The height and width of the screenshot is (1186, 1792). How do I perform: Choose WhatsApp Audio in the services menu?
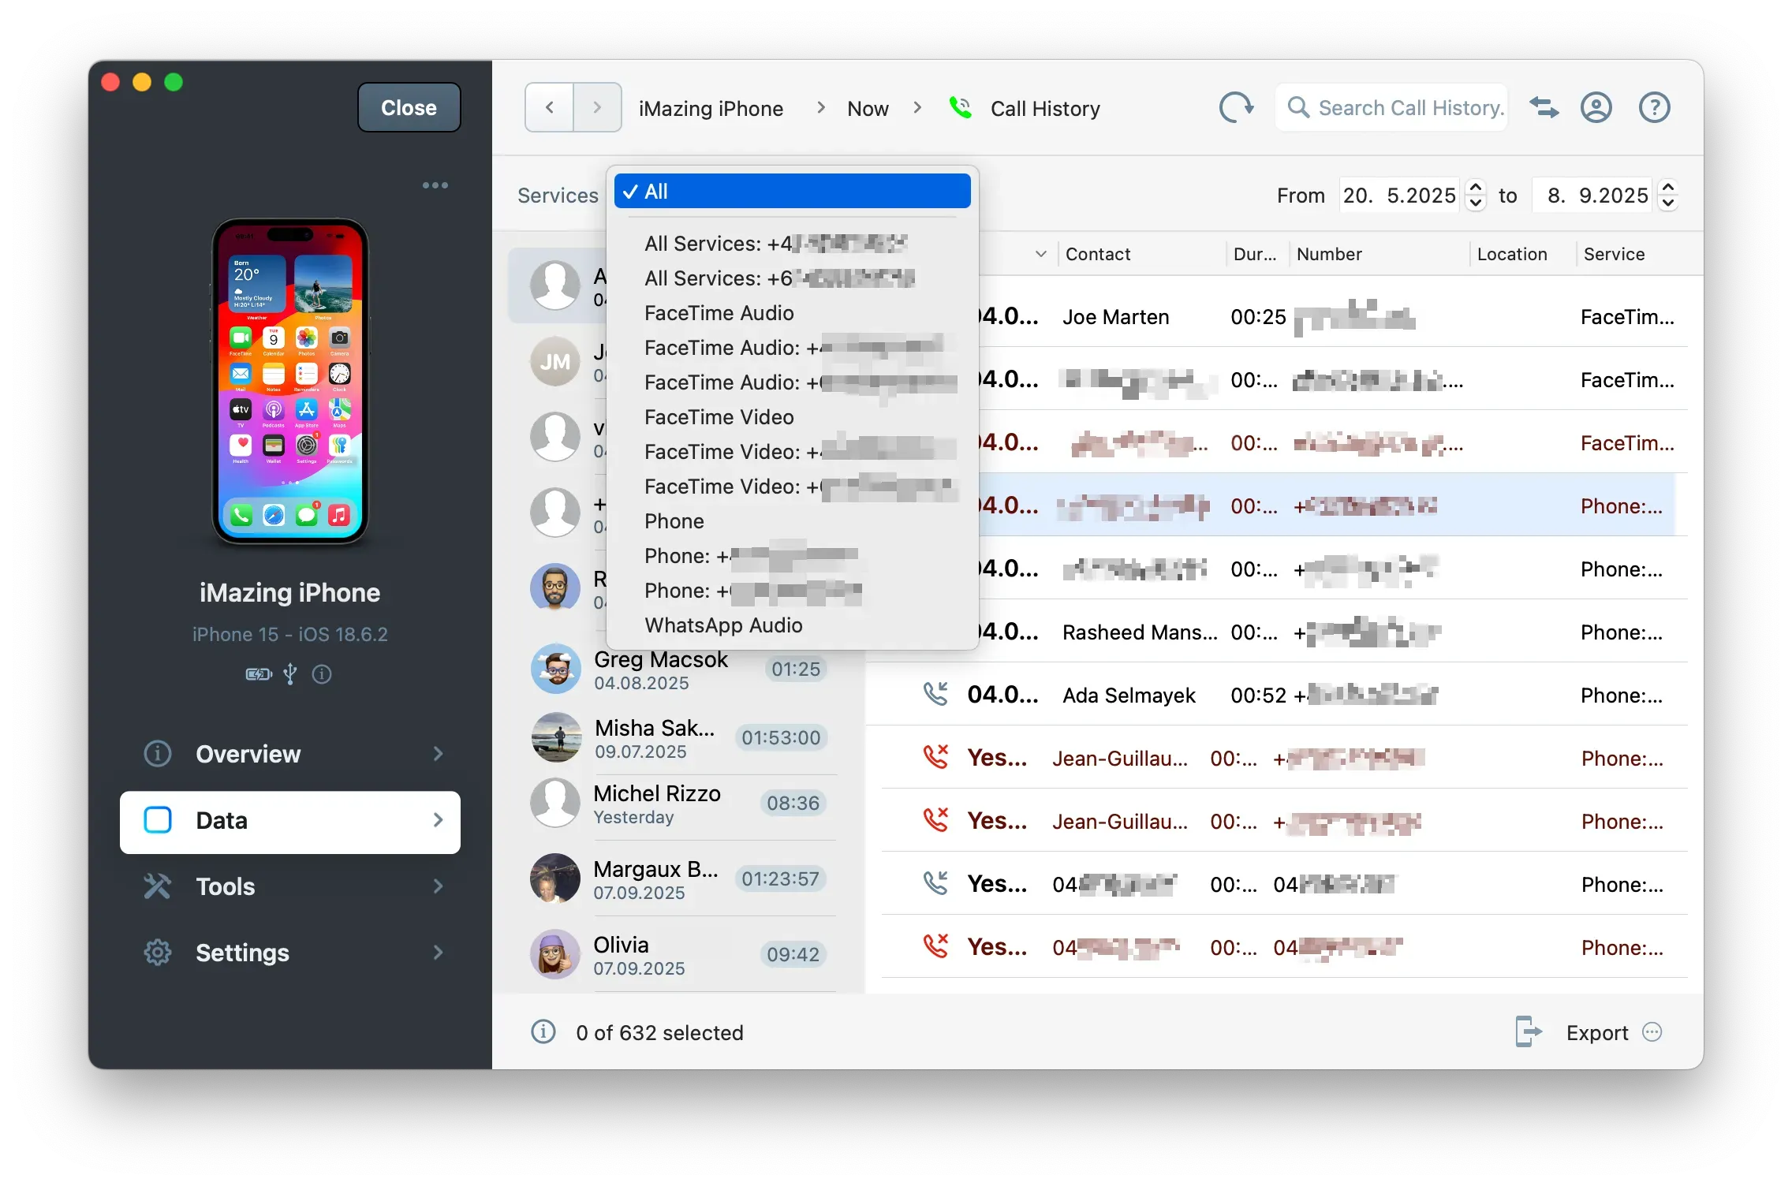723,625
